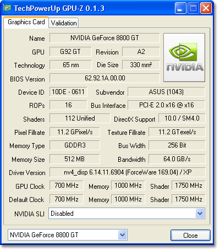220x251 pixels.
Task: Click Bandwidth value 64.0 GB/s
Action: click(x=177, y=159)
